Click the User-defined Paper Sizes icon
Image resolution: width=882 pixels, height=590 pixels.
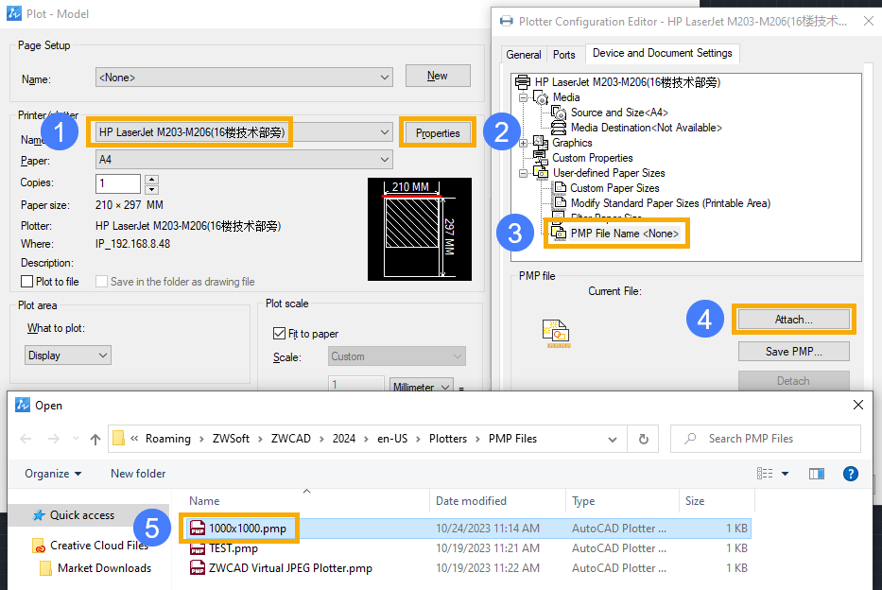[x=541, y=173]
